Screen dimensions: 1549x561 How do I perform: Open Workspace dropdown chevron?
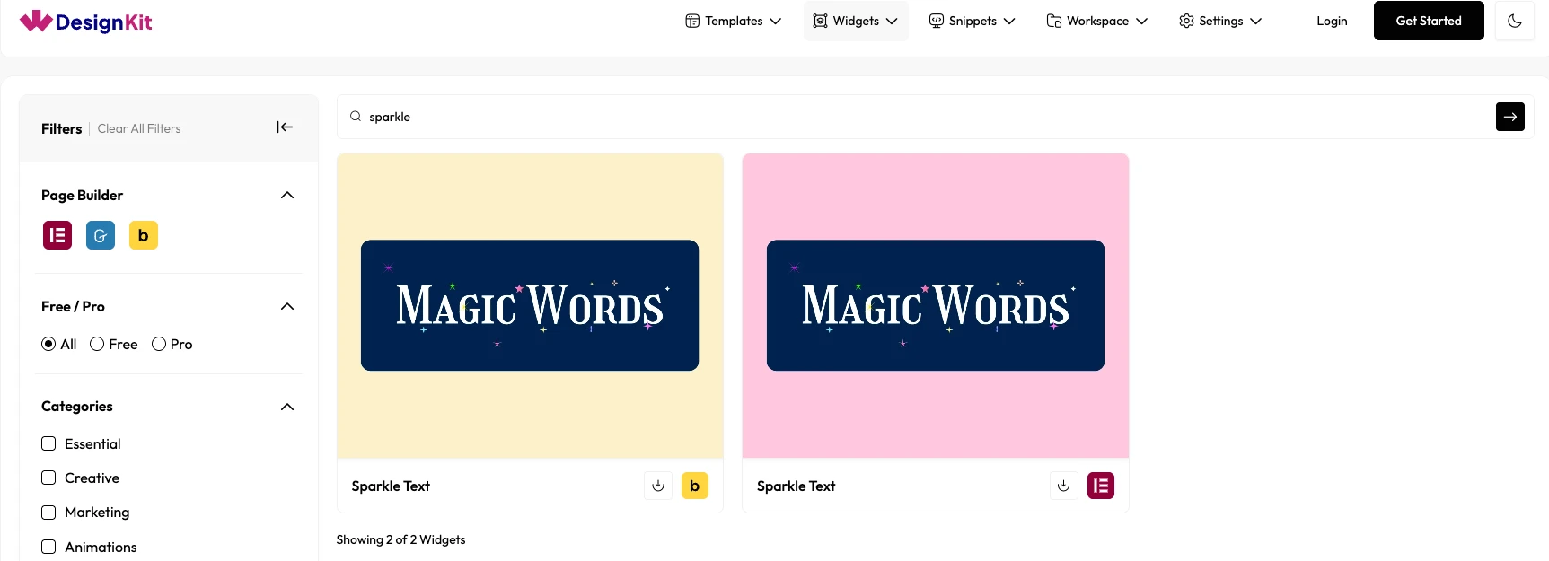1142,21
